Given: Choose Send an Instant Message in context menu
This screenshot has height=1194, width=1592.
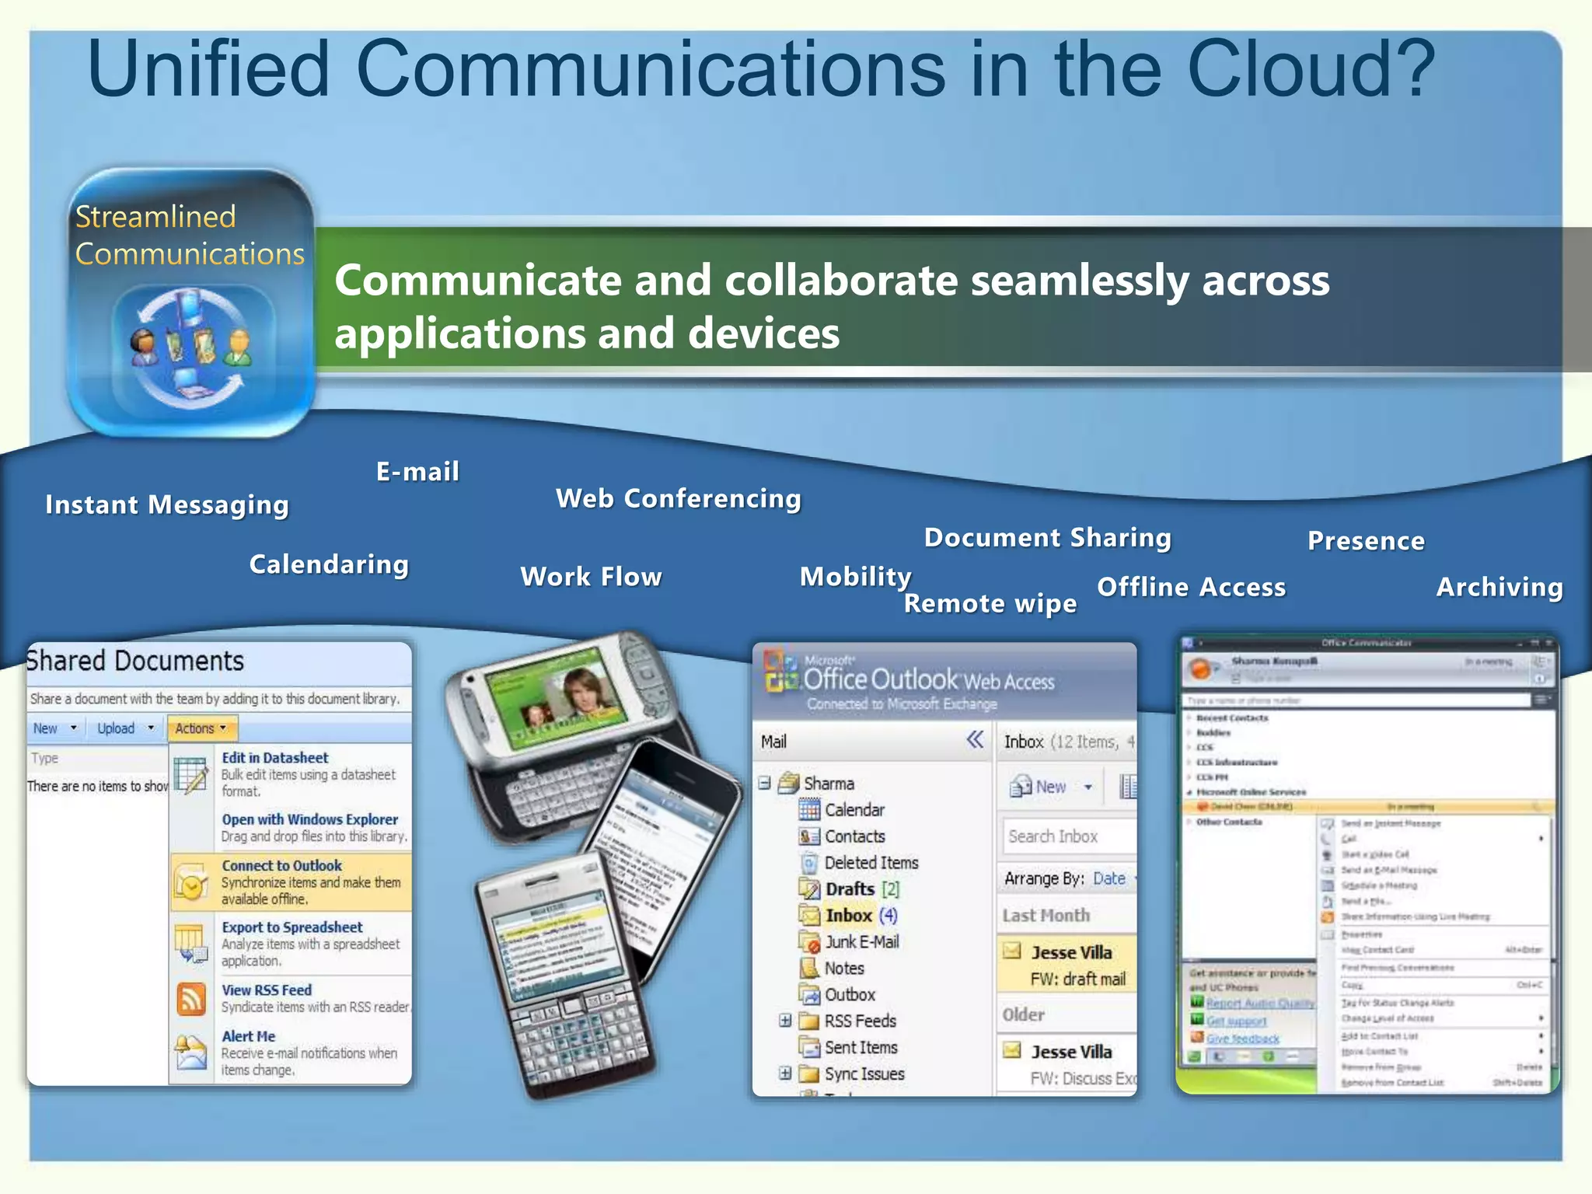Looking at the screenshot, I should click(1391, 823).
